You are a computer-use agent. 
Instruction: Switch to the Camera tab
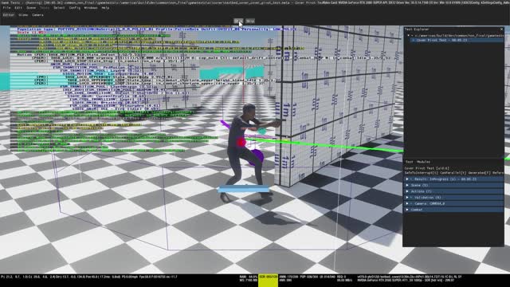[x=37, y=15]
